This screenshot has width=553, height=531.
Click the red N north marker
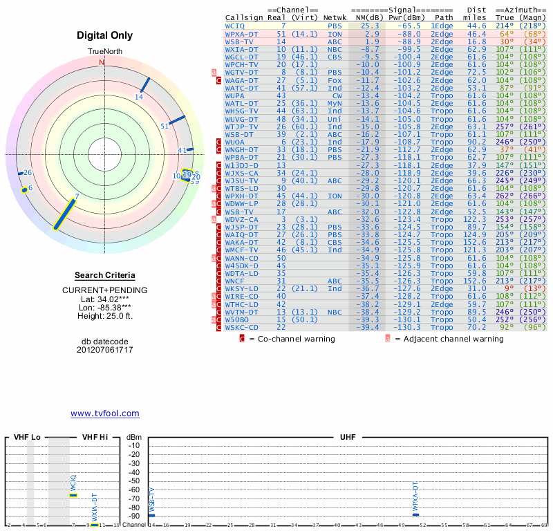(x=102, y=62)
